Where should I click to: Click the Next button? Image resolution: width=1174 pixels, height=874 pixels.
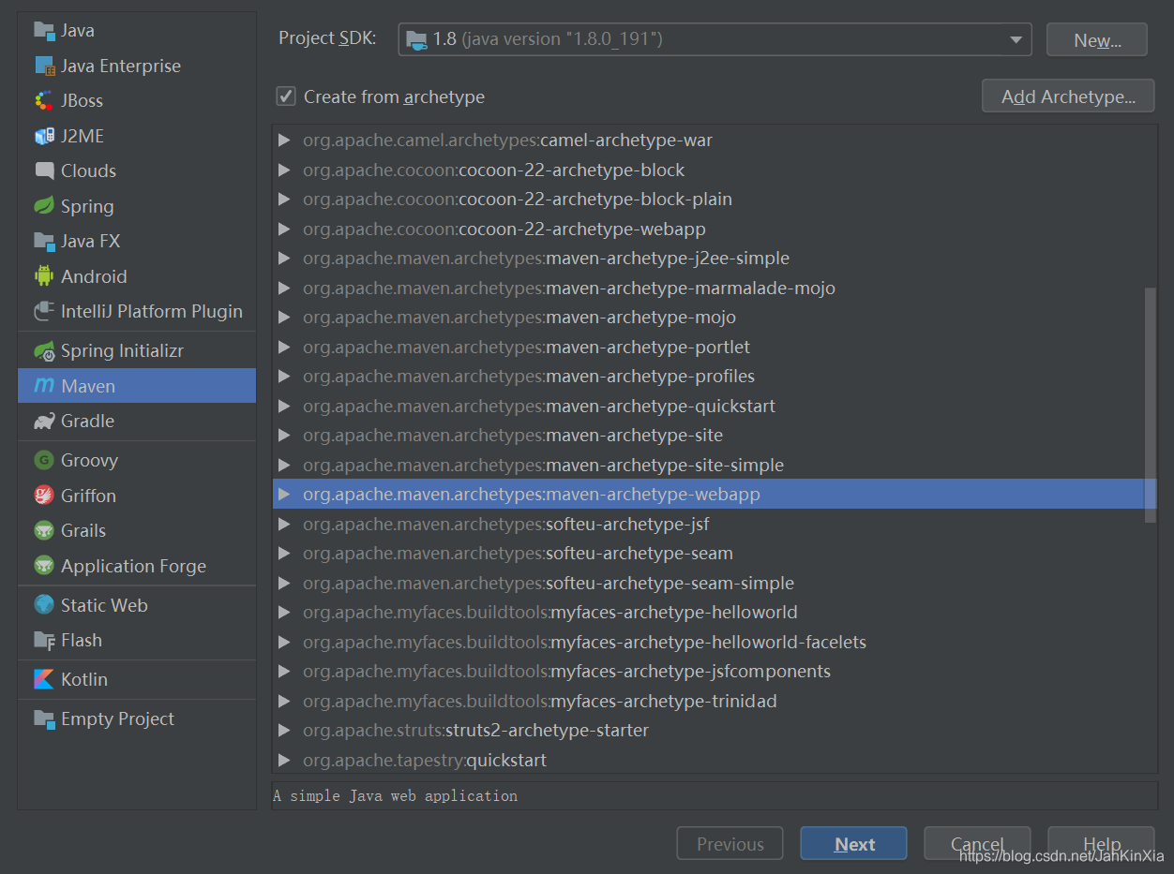click(853, 843)
